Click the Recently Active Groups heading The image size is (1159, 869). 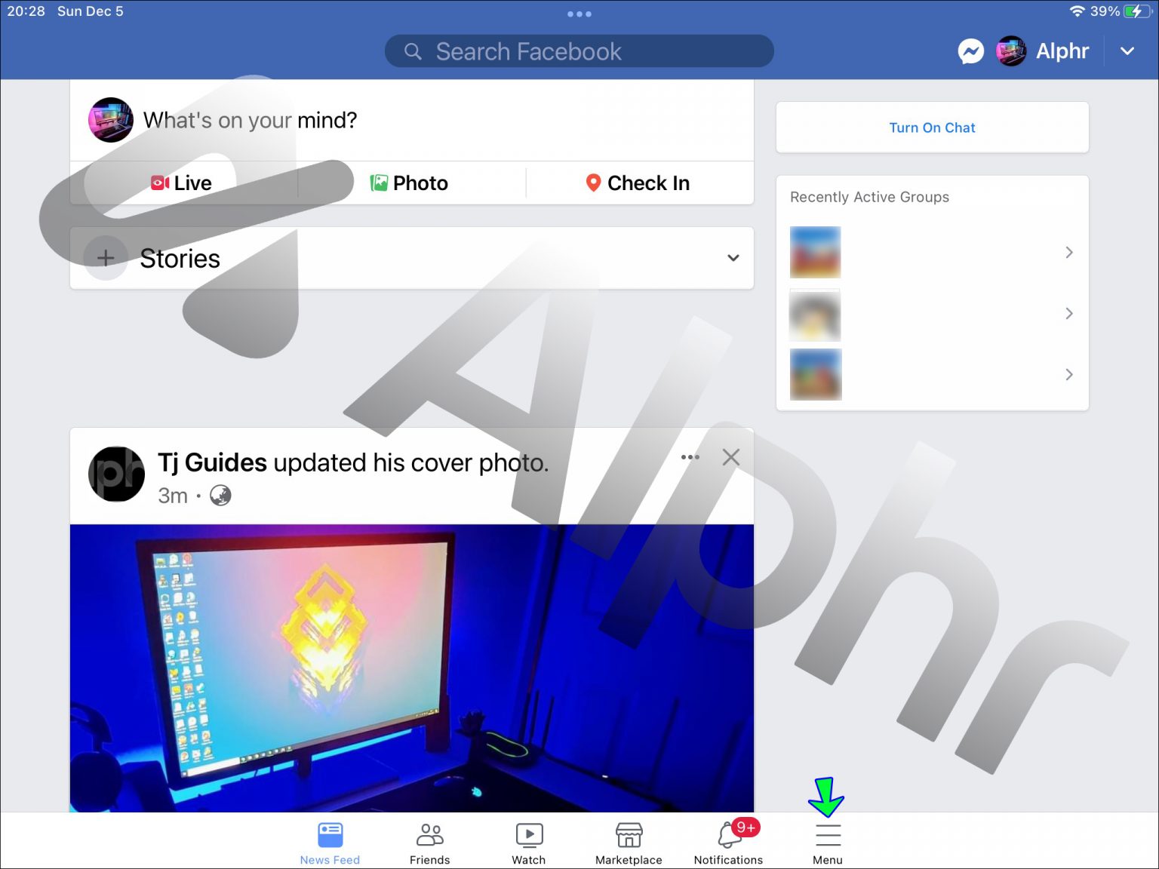(x=869, y=197)
